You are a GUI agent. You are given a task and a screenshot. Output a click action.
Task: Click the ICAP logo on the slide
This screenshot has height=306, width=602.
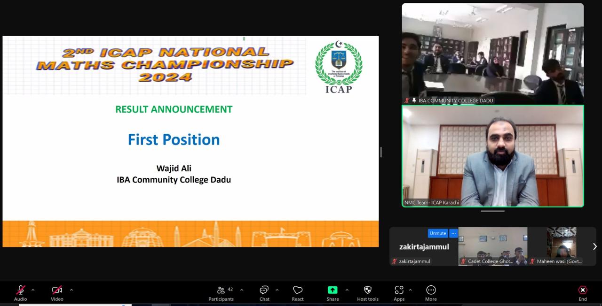point(339,67)
